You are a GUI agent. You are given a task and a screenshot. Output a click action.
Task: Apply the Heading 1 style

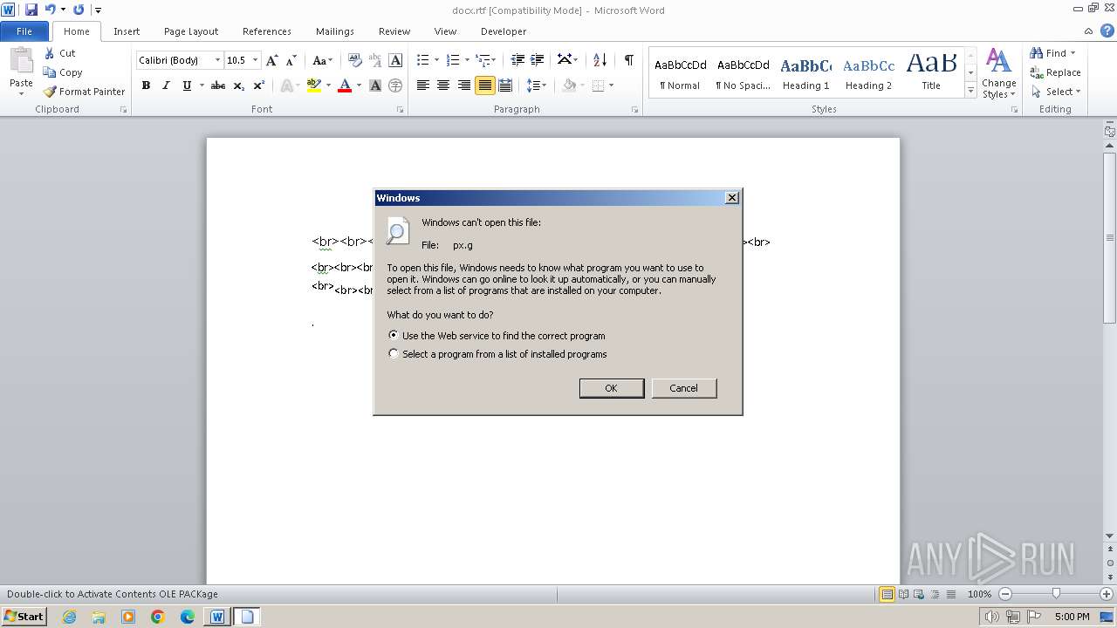point(805,74)
